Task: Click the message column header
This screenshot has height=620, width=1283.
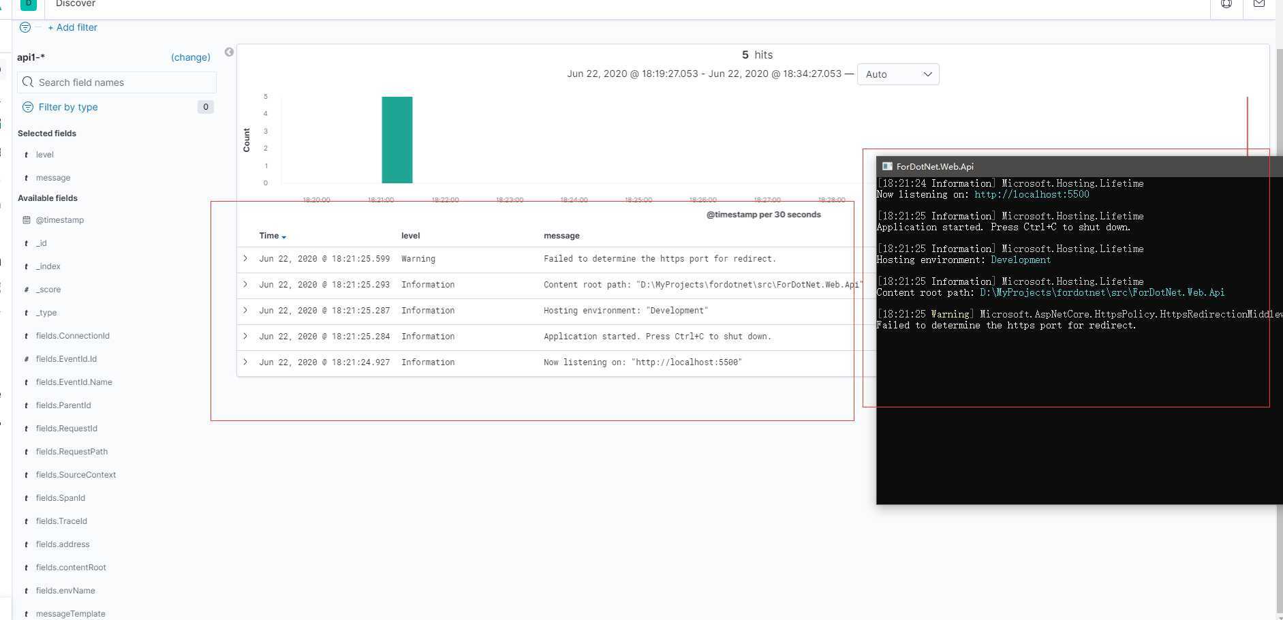Action: (x=561, y=236)
